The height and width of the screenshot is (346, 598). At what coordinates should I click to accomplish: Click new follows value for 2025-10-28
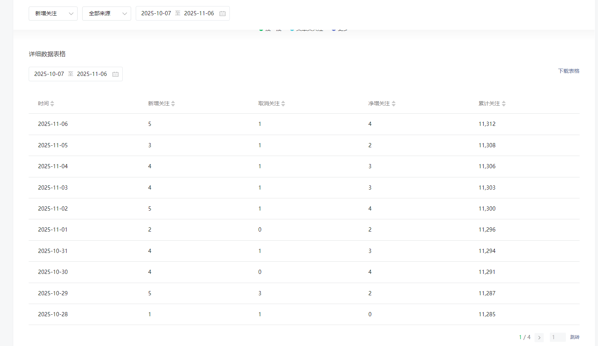pyautogui.click(x=149, y=314)
